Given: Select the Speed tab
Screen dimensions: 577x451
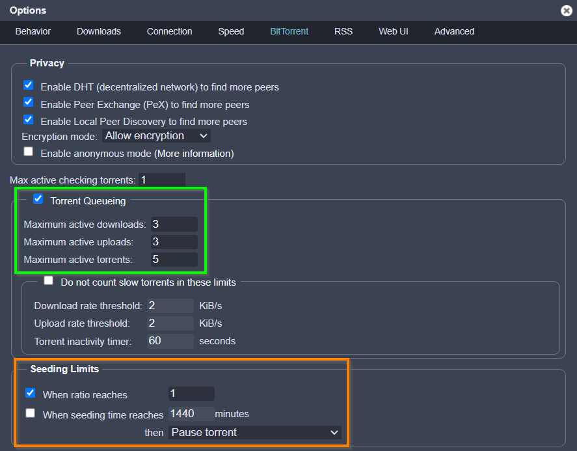Looking at the screenshot, I should tap(231, 31).
